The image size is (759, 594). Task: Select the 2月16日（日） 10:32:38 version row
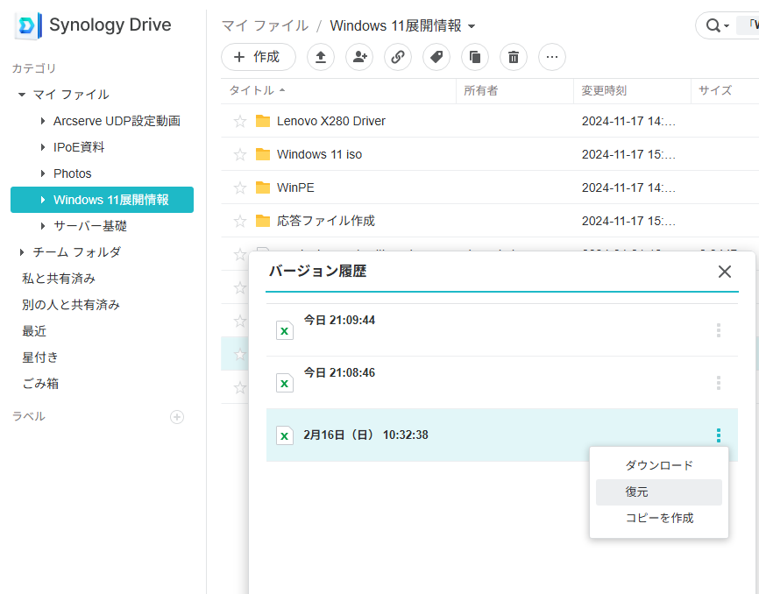tap(502, 435)
